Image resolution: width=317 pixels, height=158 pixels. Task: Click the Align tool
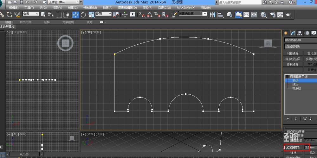[x=220, y=14]
